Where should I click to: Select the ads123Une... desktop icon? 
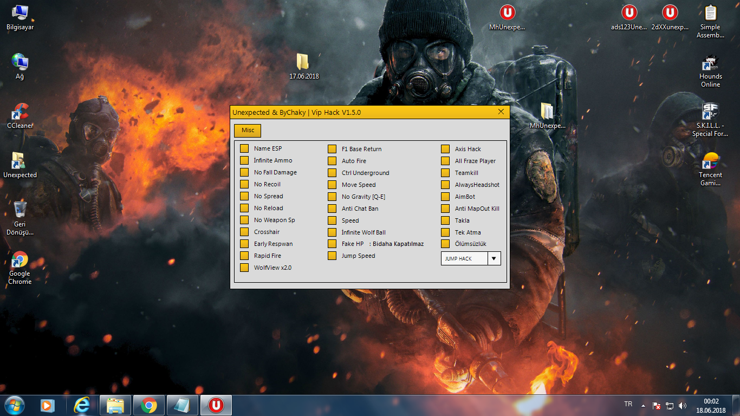(629, 17)
